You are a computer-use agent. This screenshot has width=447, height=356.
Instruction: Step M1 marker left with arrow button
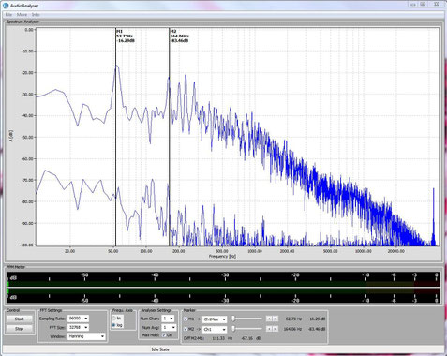point(269,319)
